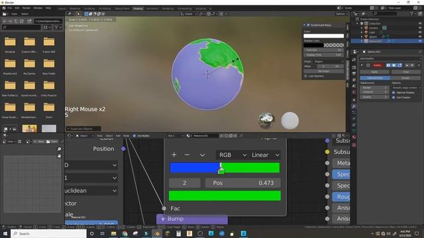Click the blue-green color ramp gradient bar
The height and width of the screenshot is (238, 424).
225,167
